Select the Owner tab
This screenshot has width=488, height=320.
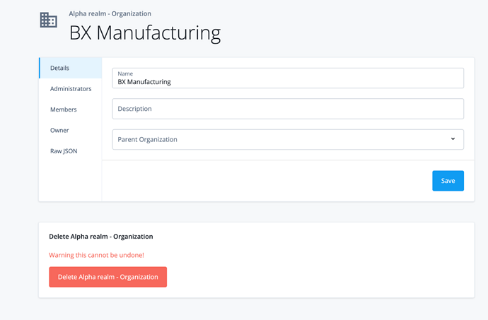[59, 130]
